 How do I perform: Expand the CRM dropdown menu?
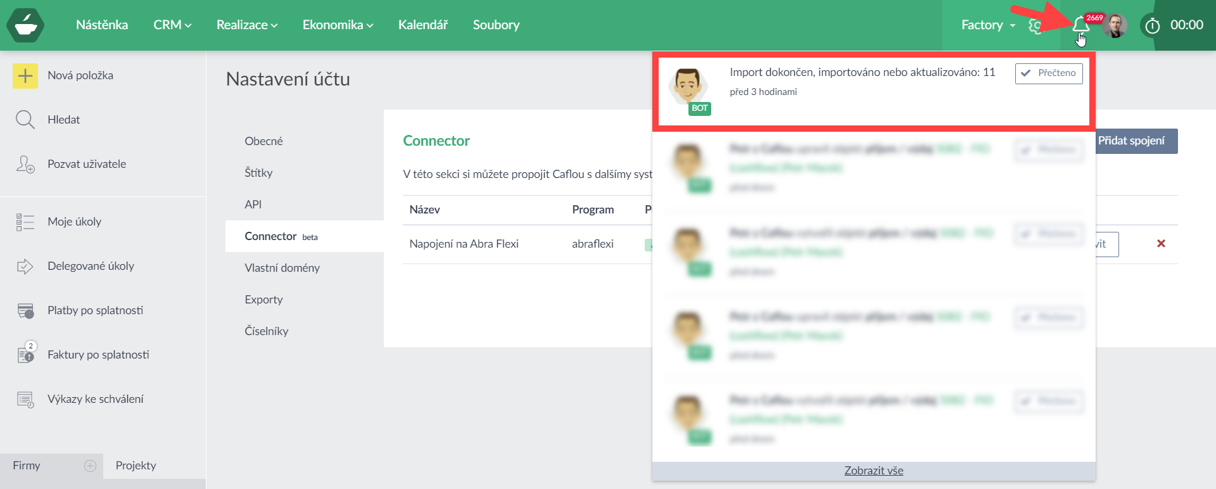172,25
